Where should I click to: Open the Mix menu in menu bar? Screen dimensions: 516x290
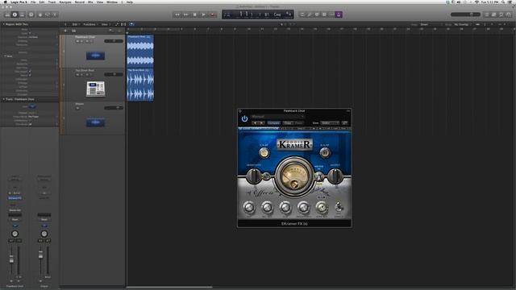pyautogui.click(x=90, y=2)
